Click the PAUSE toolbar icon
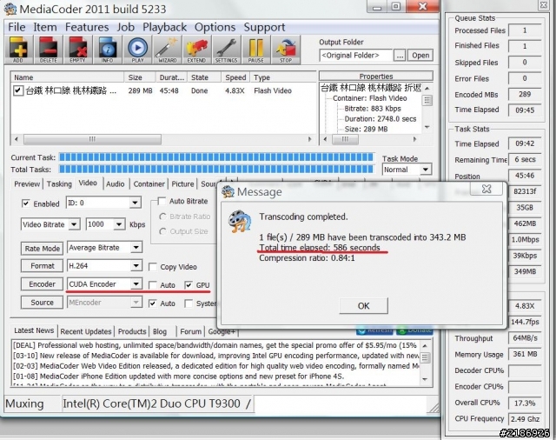 click(x=255, y=50)
